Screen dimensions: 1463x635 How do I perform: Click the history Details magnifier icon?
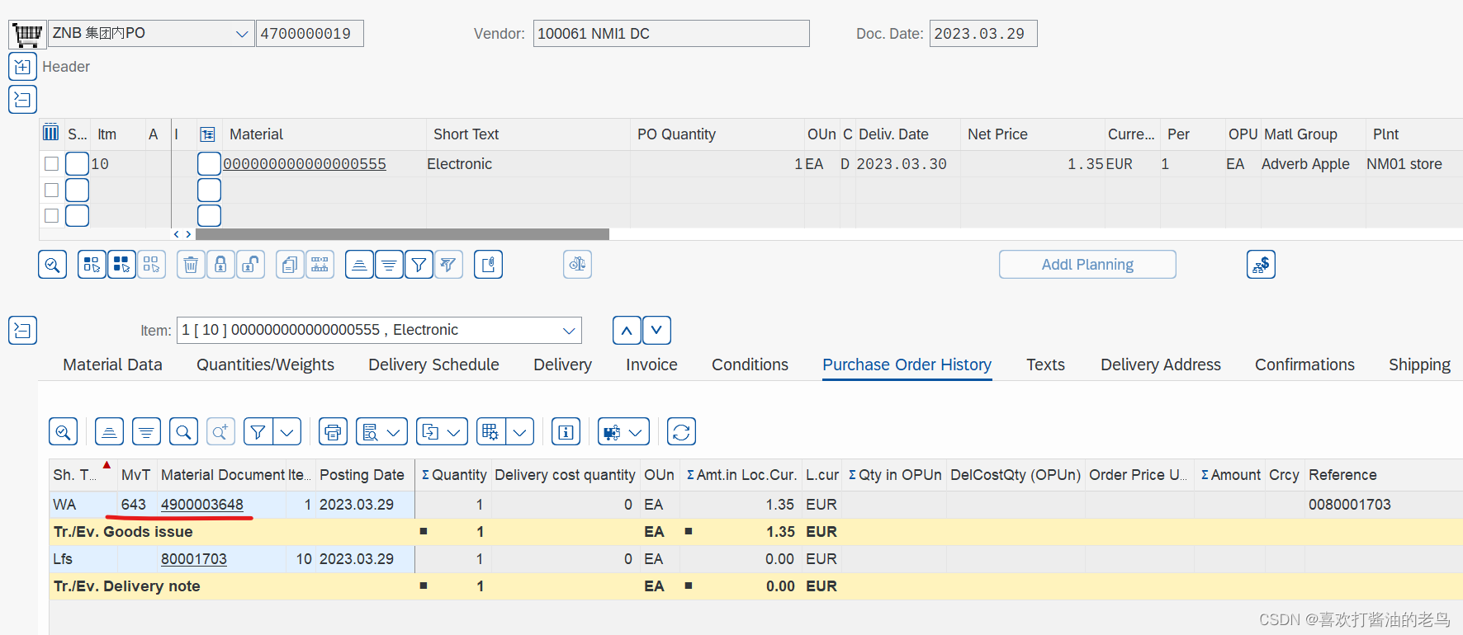click(64, 432)
